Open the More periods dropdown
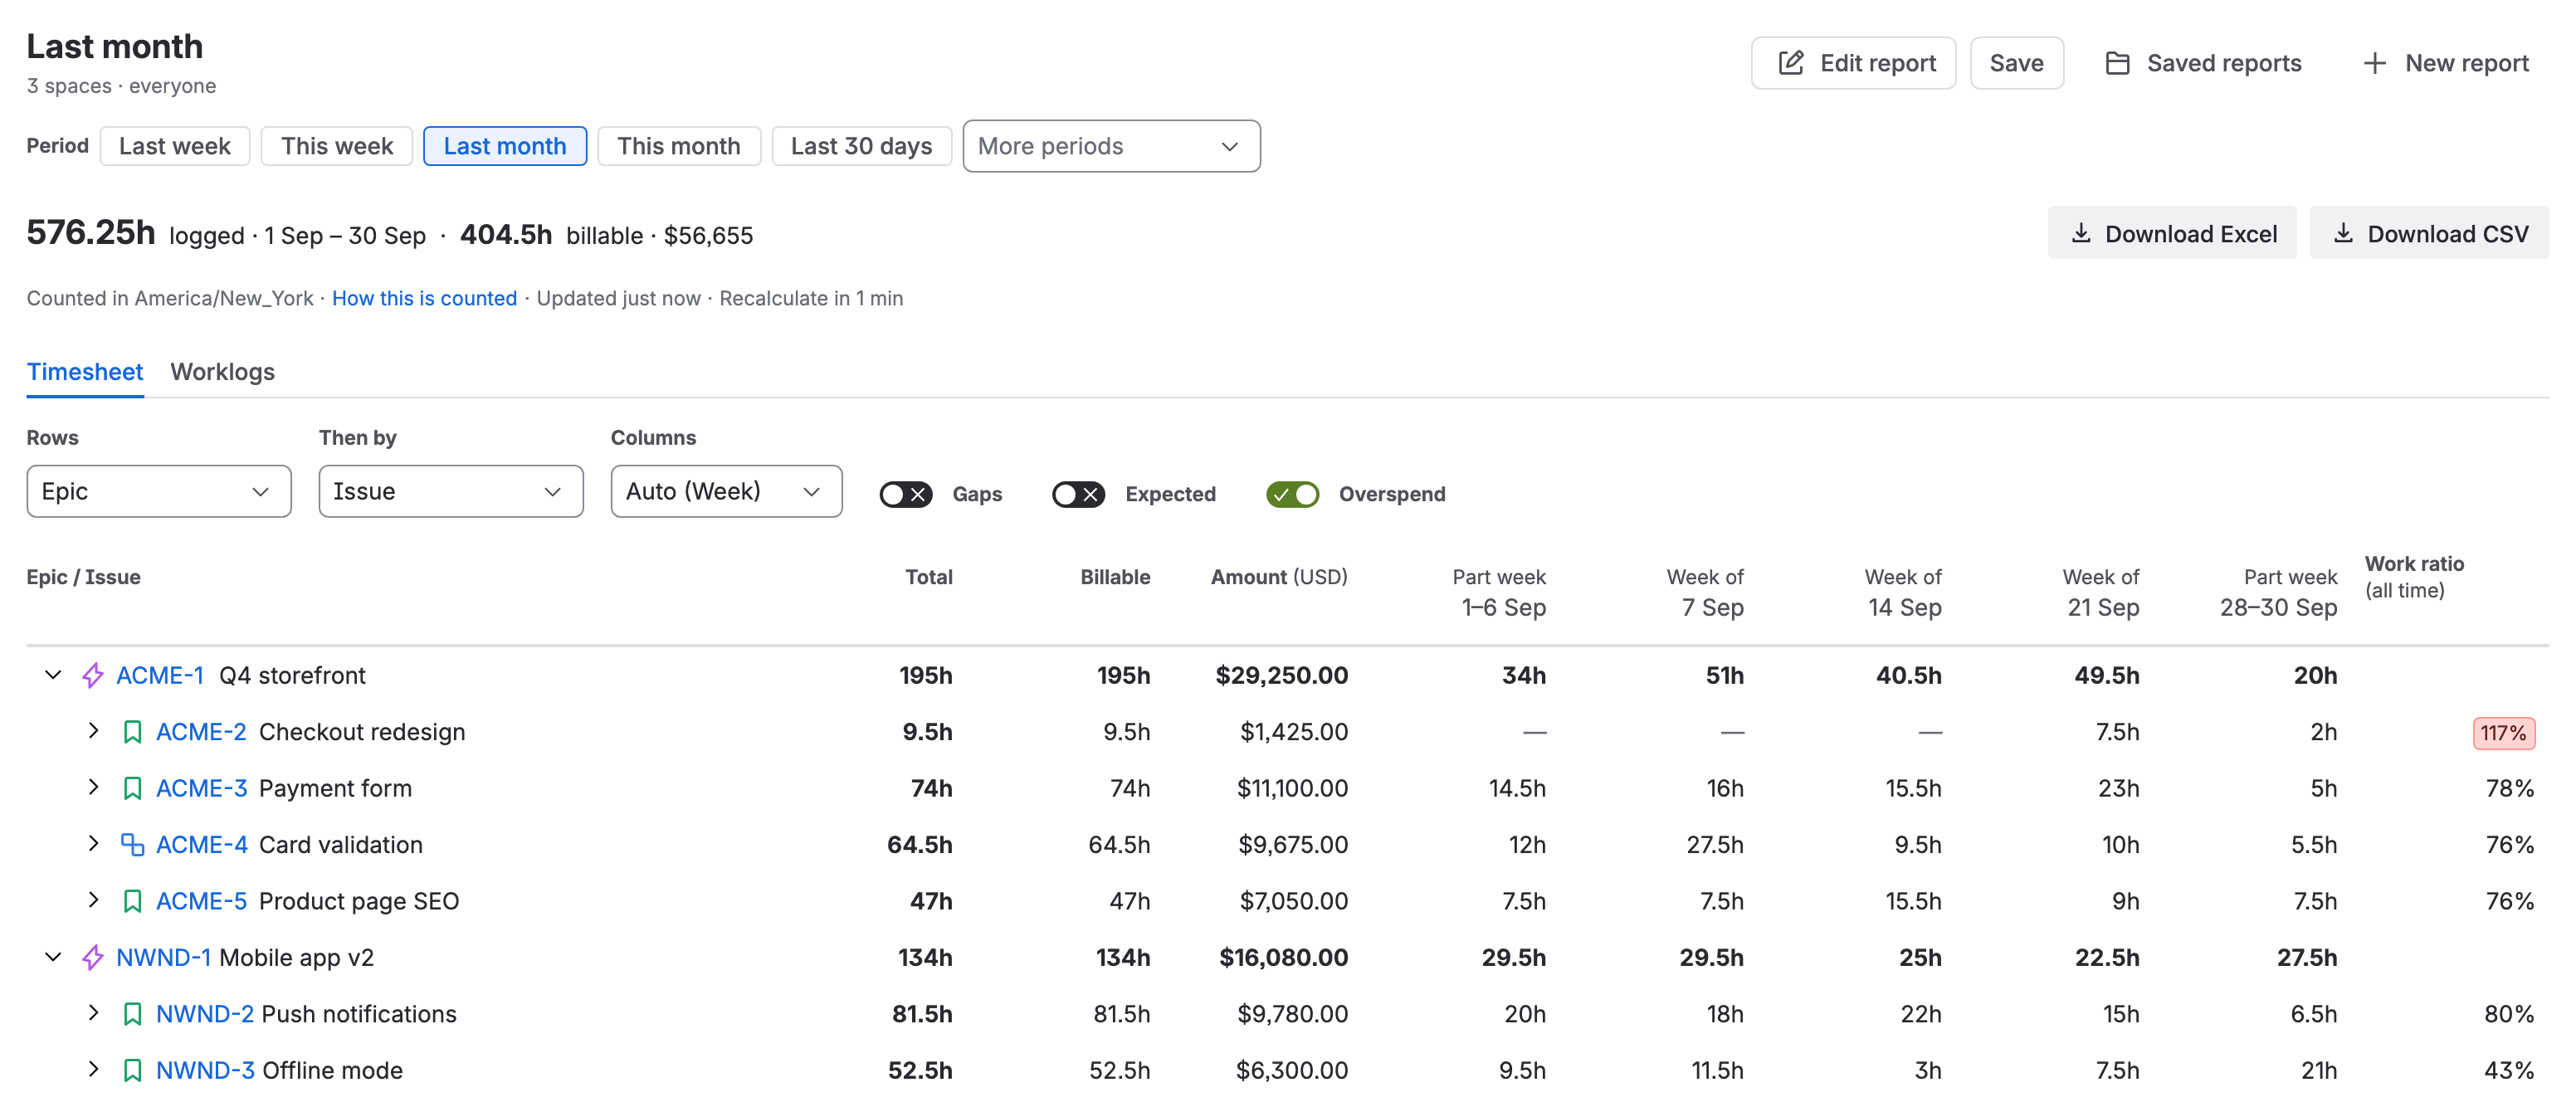This screenshot has height=1102, width=2576. [1111, 146]
